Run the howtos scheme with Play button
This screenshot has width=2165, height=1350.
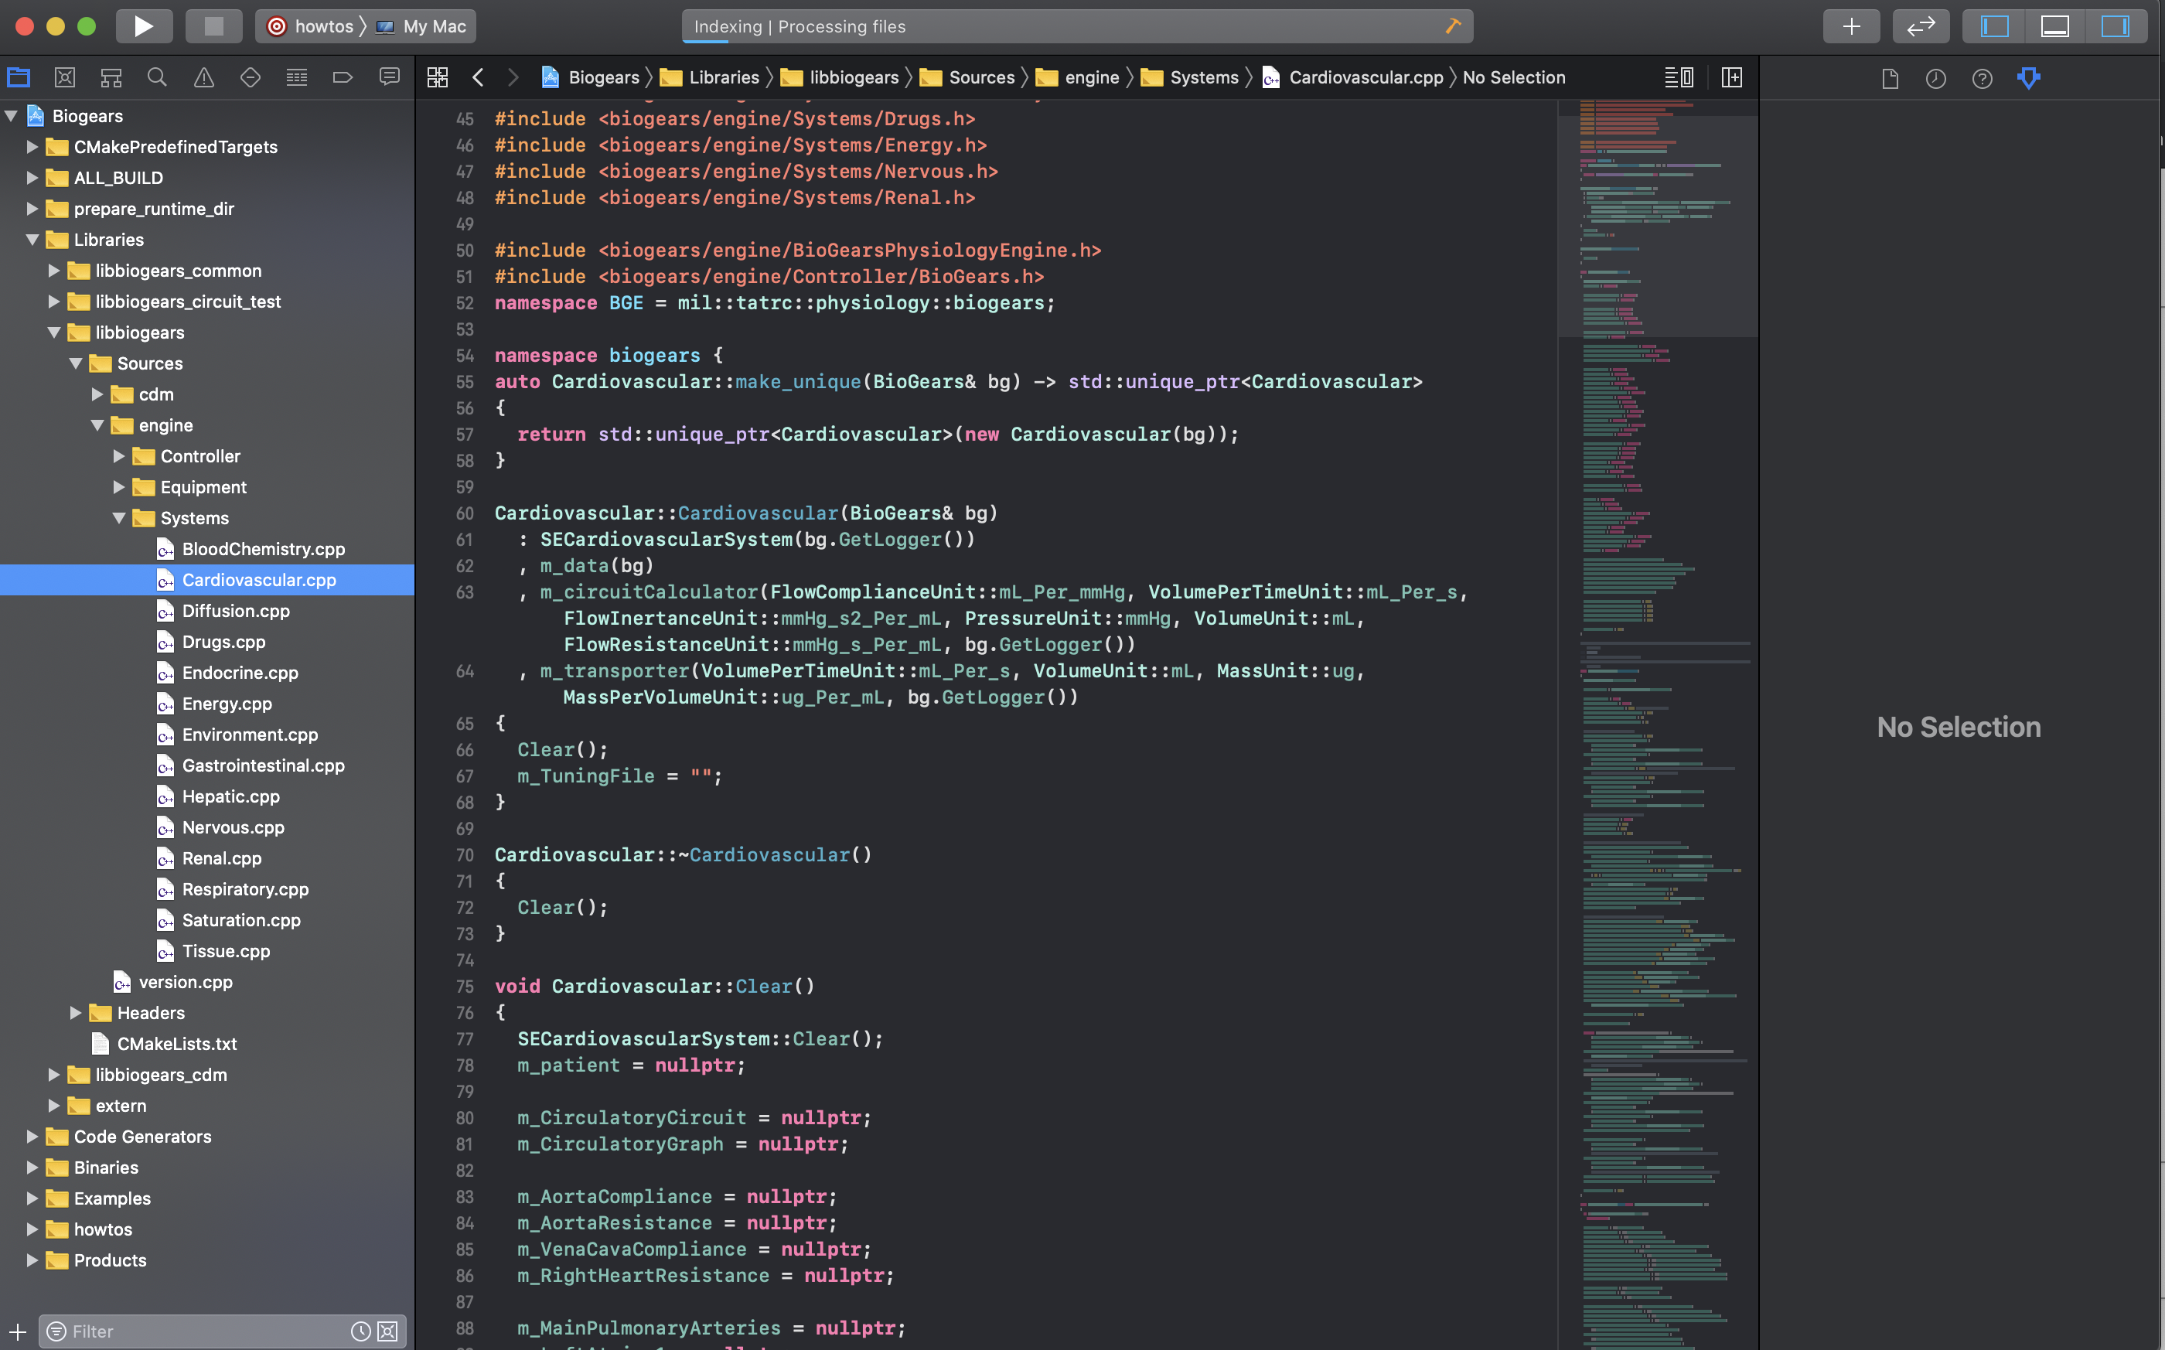(144, 26)
